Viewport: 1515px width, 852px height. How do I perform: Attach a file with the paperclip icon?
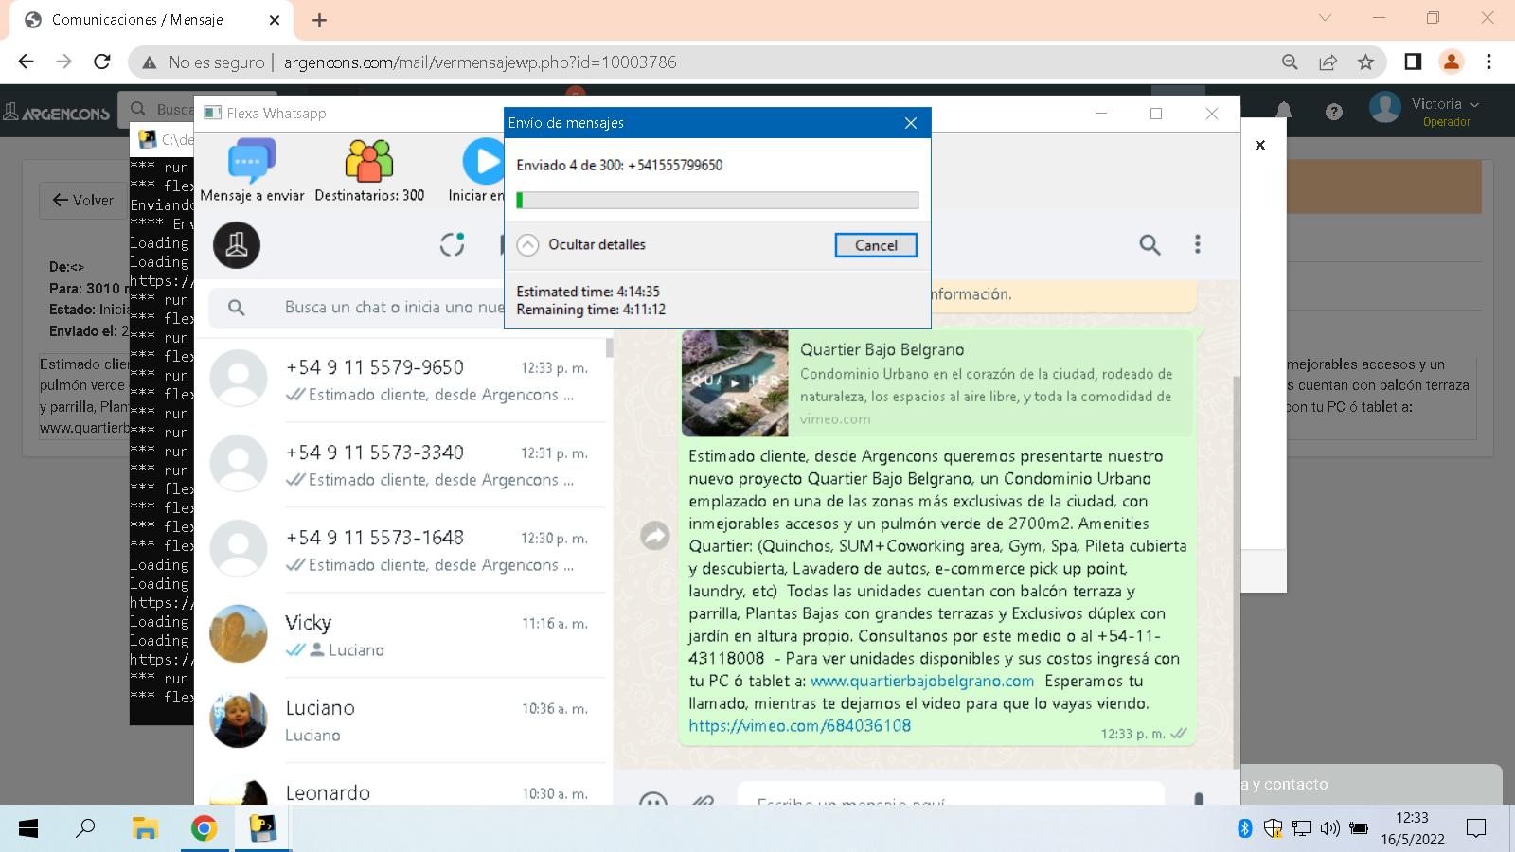point(702,798)
